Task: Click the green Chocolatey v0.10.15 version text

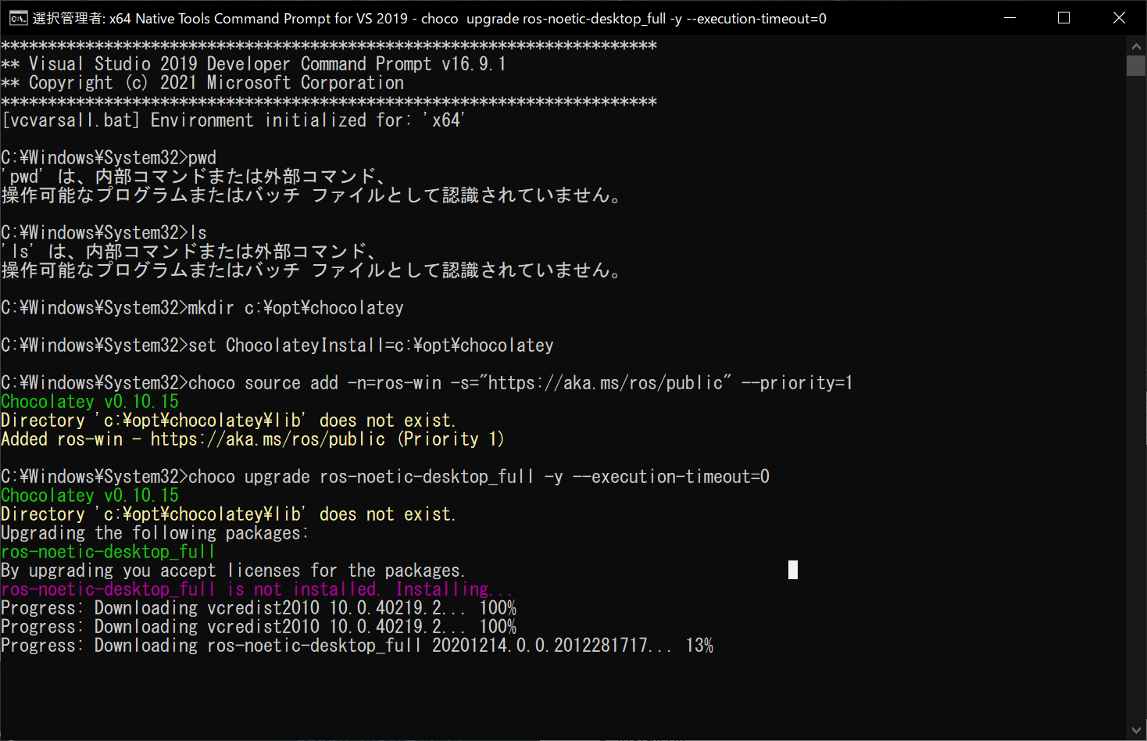Action: point(90,401)
